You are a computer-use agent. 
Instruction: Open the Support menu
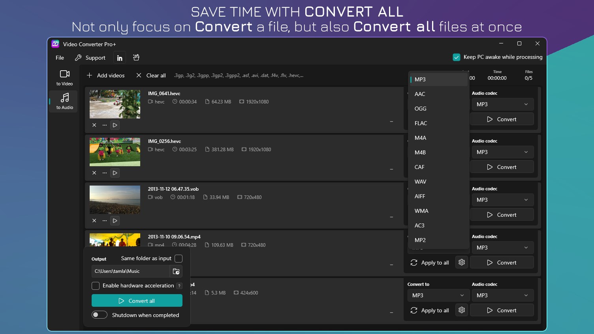click(x=90, y=58)
